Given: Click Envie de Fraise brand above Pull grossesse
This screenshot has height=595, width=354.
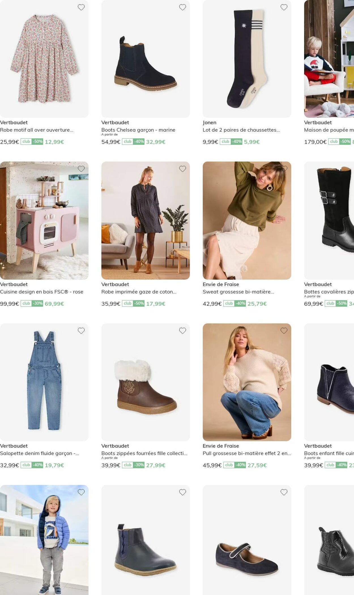Looking at the screenshot, I should pos(221,446).
